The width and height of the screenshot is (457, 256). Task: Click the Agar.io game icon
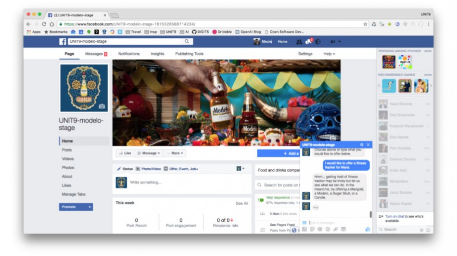(406, 62)
